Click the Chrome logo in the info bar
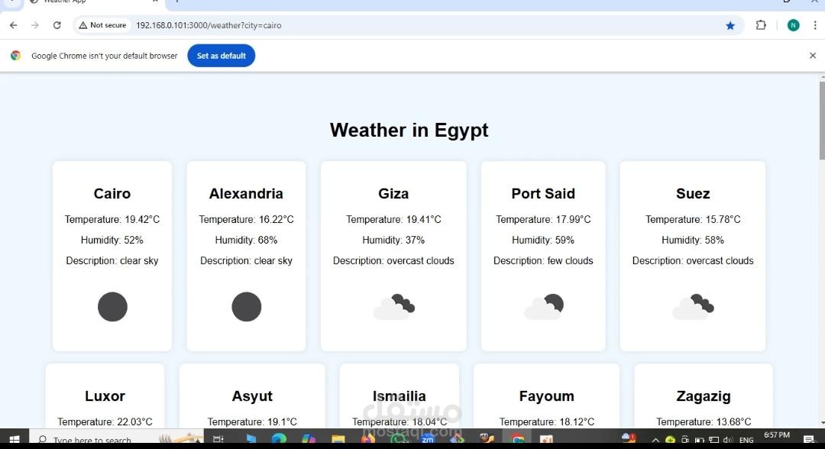The image size is (825, 449). pos(16,56)
